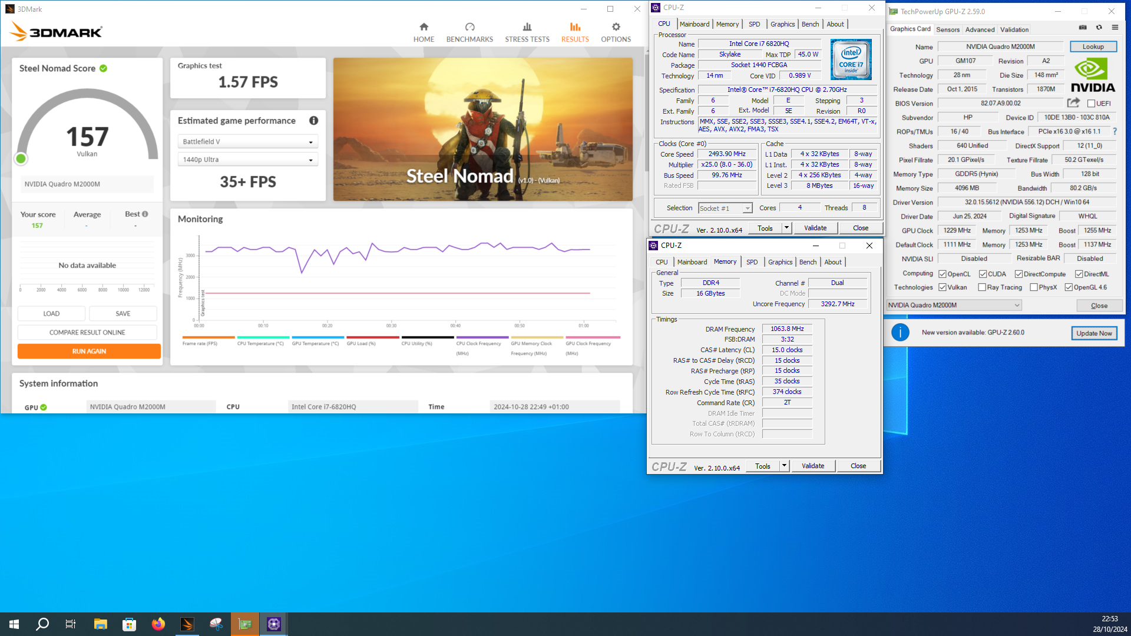Toggle the CUDA checkbox in GPU-Z

point(983,274)
